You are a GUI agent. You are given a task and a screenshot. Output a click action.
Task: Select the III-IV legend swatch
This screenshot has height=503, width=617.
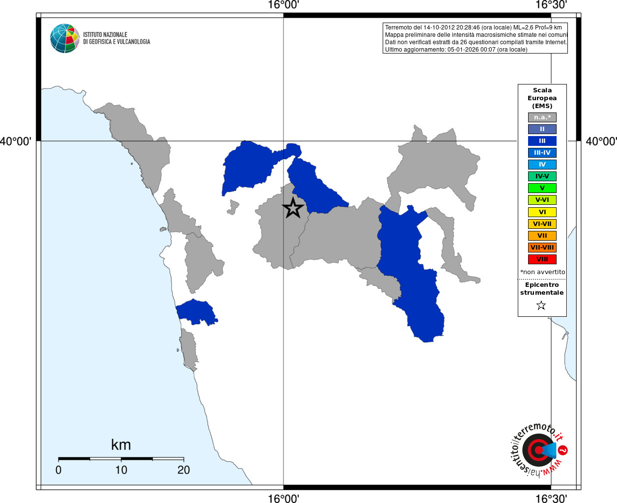click(542, 153)
